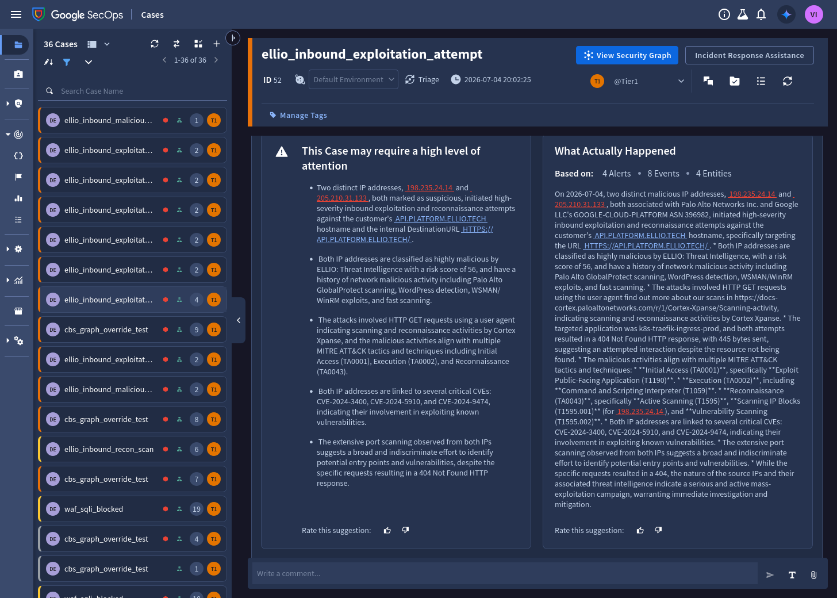
Task: Click the Triage stage label
Action: (x=428, y=79)
